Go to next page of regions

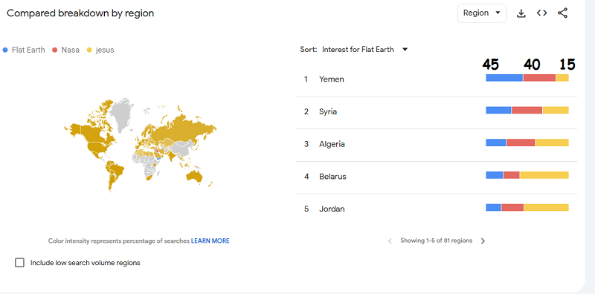(x=483, y=241)
